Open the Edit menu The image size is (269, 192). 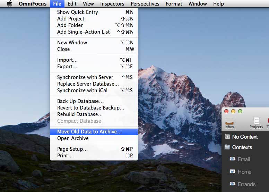pyautogui.click(x=72, y=3)
